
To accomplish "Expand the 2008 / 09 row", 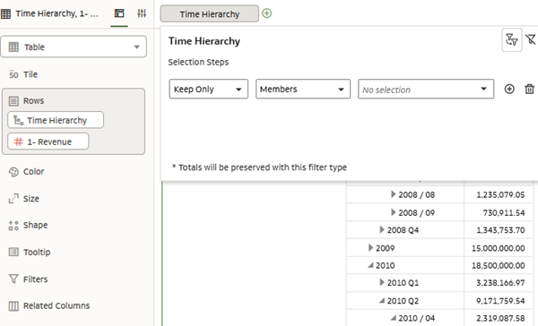I will (x=394, y=212).
